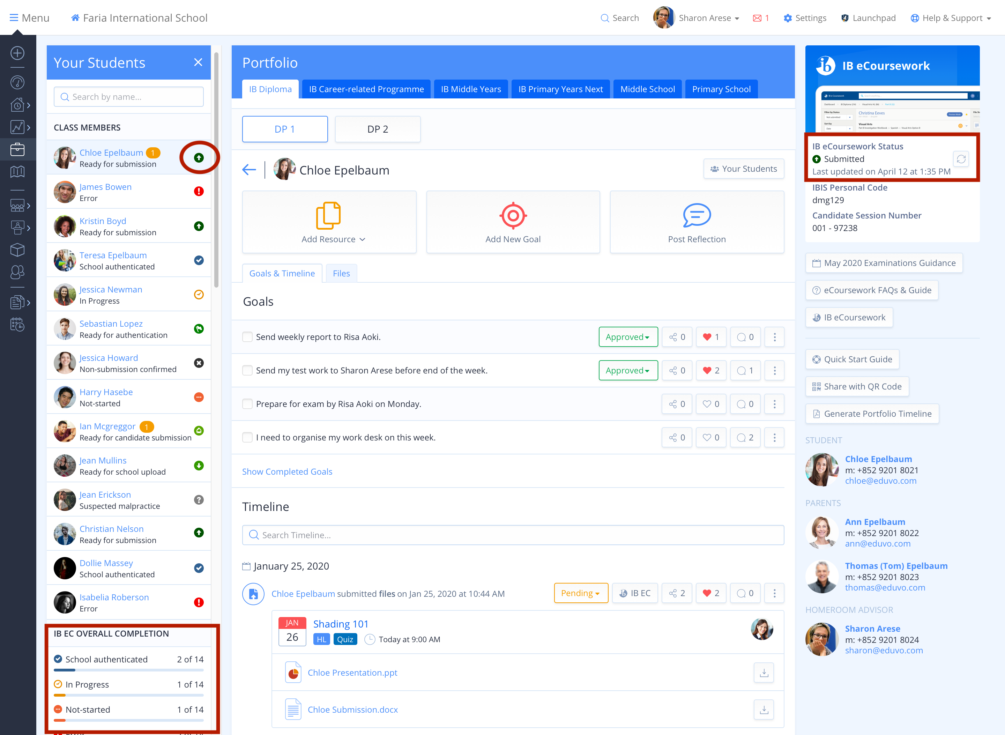Click the Add New Goal target icon
Viewport: 1005px width, 735px height.
(x=513, y=216)
